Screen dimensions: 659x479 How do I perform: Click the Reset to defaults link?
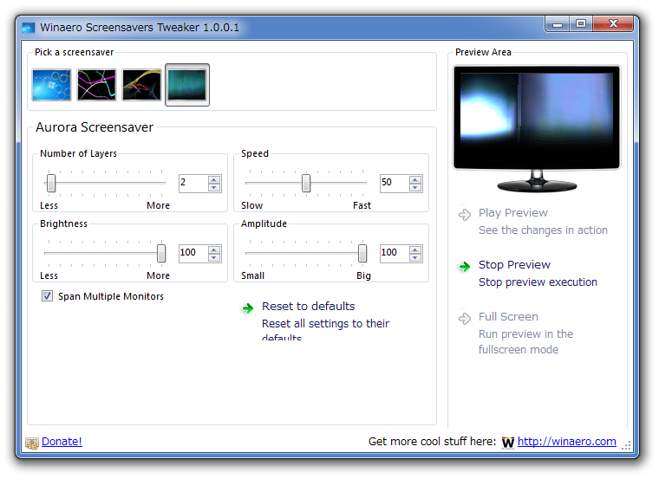point(308,306)
